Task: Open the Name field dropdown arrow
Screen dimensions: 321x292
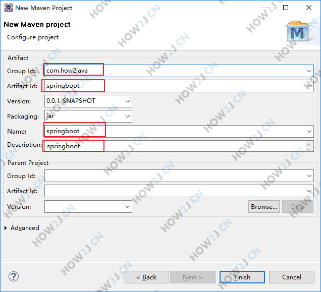Action: coord(309,131)
